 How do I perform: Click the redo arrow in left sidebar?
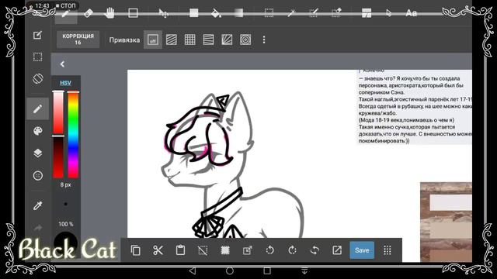click(38, 228)
